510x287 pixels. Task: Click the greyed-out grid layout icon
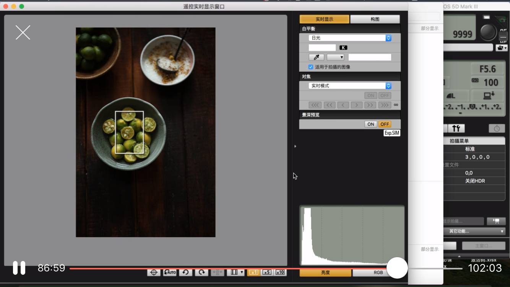coord(217,272)
